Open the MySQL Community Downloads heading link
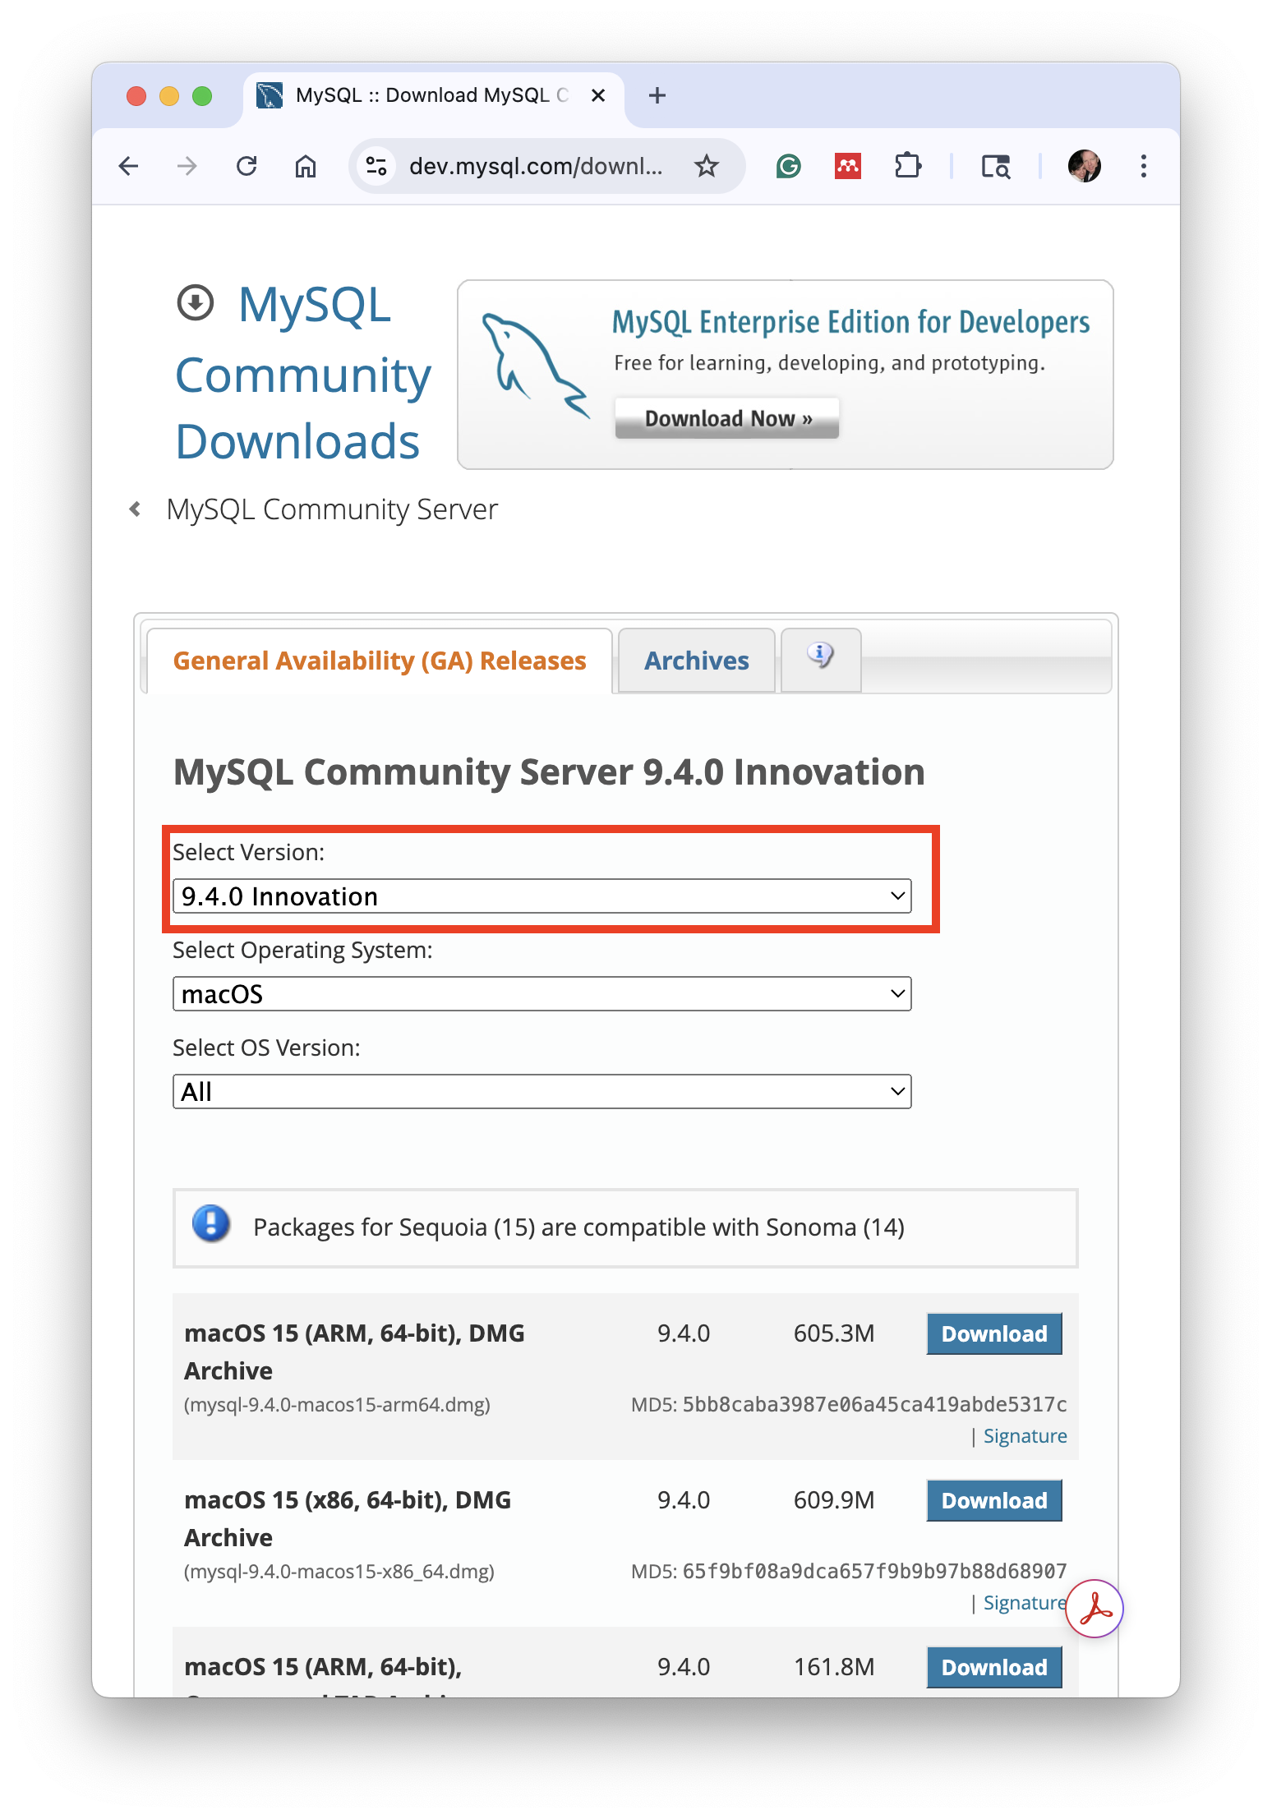Image resolution: width=1272 pixels, height=1819 pixels. coord(303,373)
